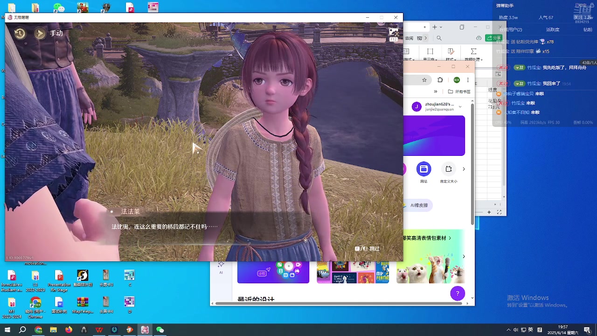Click the zoom-in plus in WPS status bar

click(490, 212)
